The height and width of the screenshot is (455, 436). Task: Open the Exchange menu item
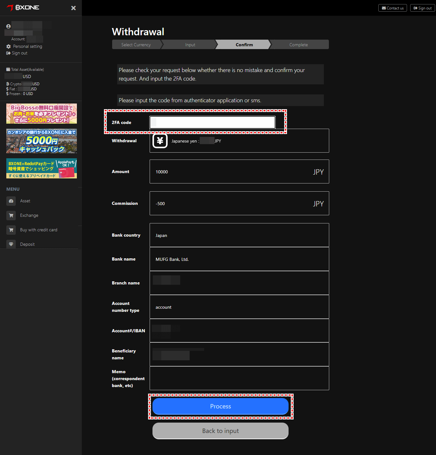pyautogui.click(x=29, y=215)
